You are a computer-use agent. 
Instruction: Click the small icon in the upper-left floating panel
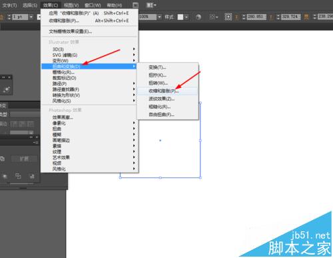pos(7,89)
